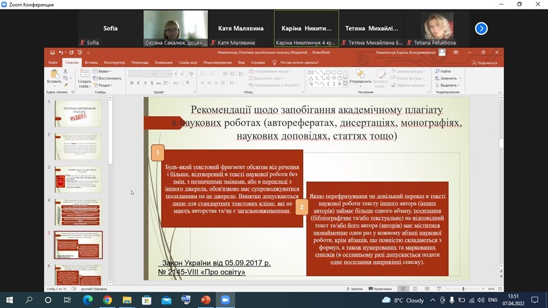This screenshot has width=548, height=308.
Task: Open the Раздел section dropdown
Action: tap(105, 85)
